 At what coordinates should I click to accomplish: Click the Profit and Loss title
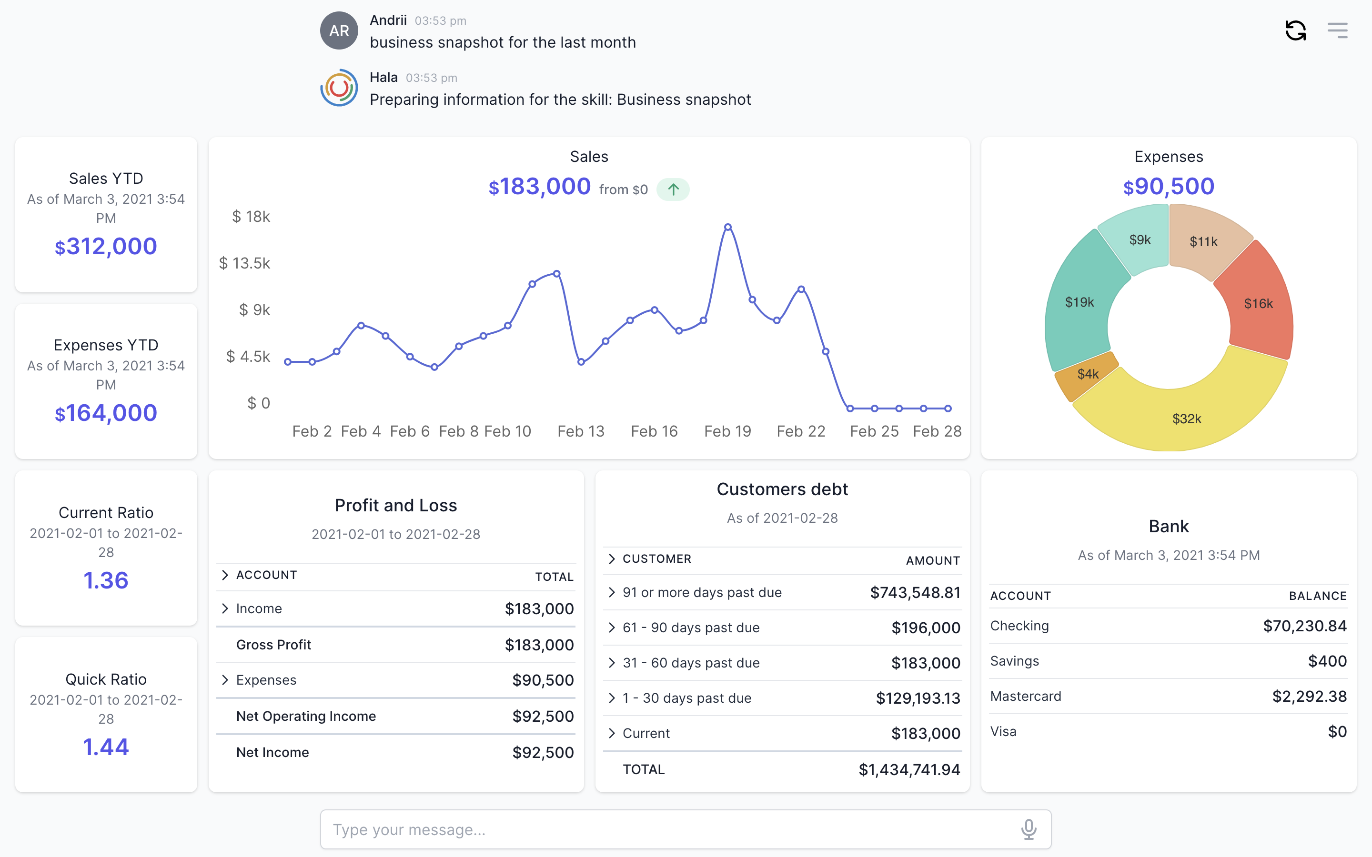[396, 505]
